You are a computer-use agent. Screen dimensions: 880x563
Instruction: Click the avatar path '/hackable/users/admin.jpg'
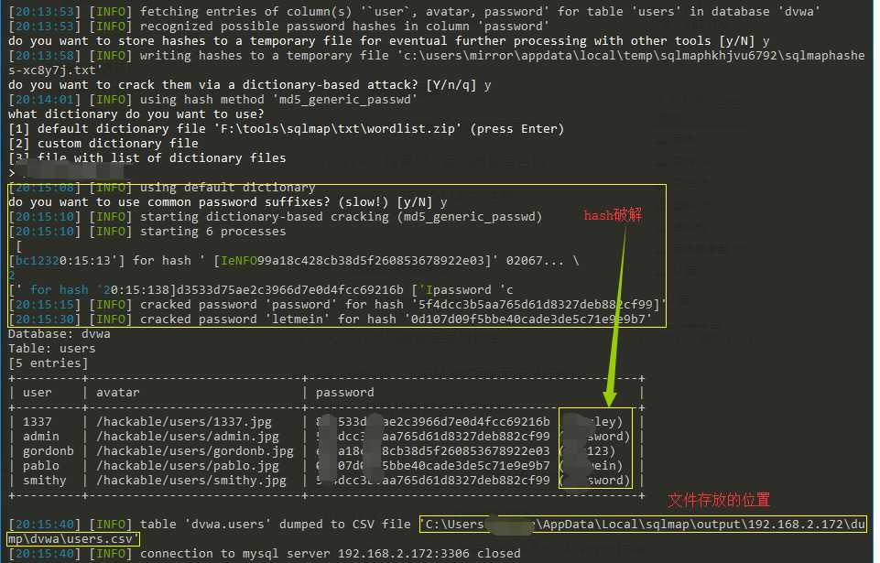tap(188, 436)
